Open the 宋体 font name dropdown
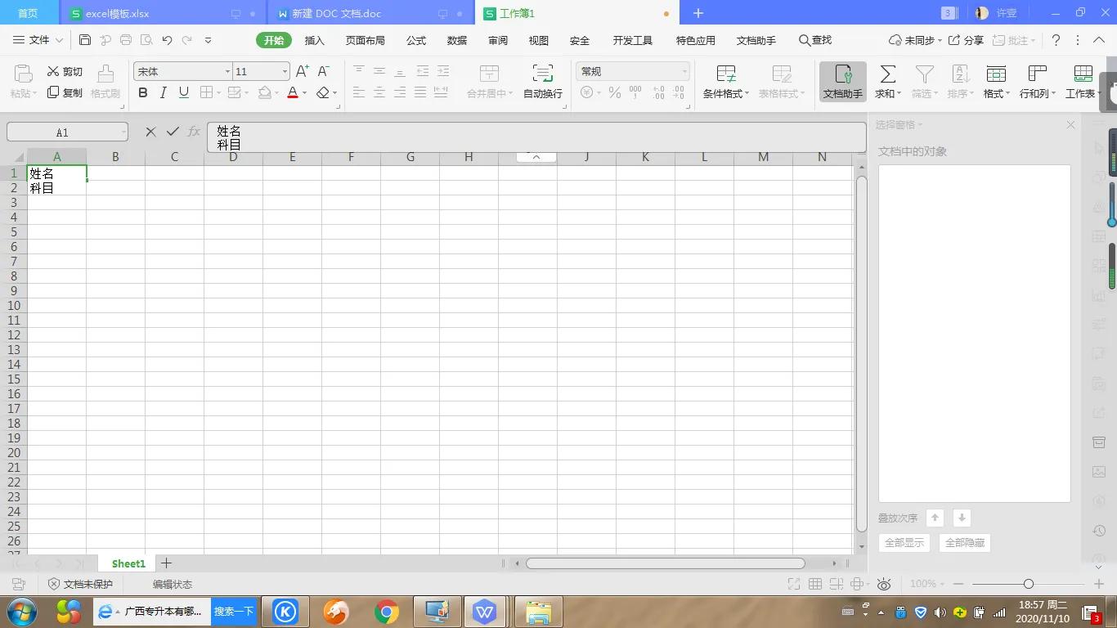Image resolution: width=1117 pixels, height=628 pixels. pos(227,72)
